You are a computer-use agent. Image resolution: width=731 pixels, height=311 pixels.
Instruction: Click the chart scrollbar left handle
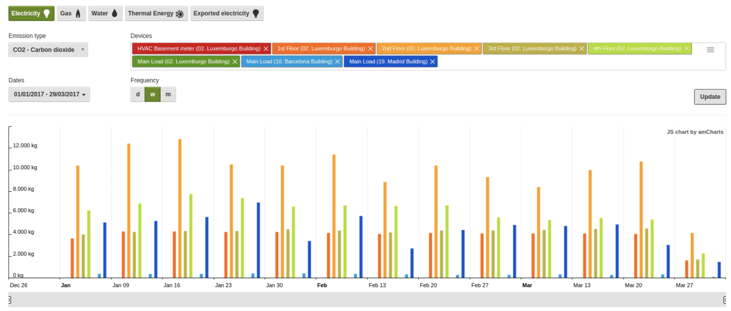tap(10, 300)
